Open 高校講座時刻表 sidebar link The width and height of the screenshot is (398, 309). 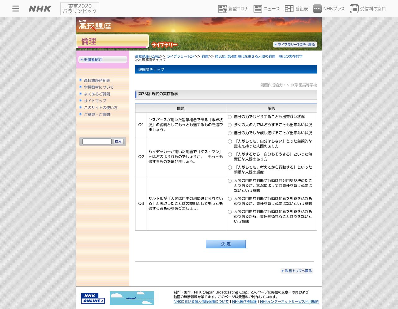point(97,80)
